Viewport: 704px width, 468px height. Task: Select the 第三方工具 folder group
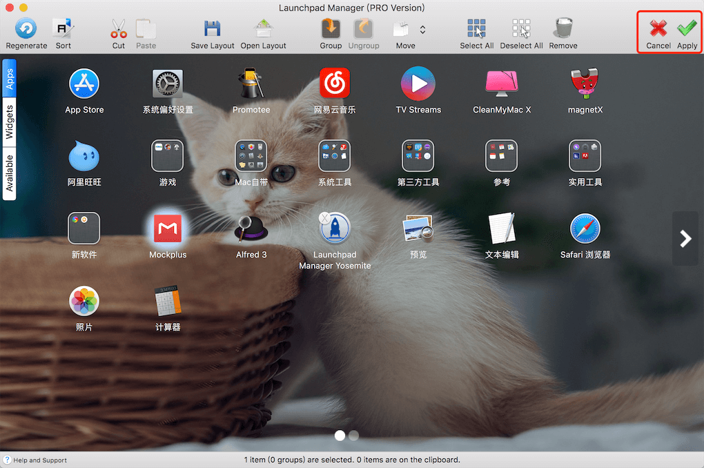[x=418, y=156]
